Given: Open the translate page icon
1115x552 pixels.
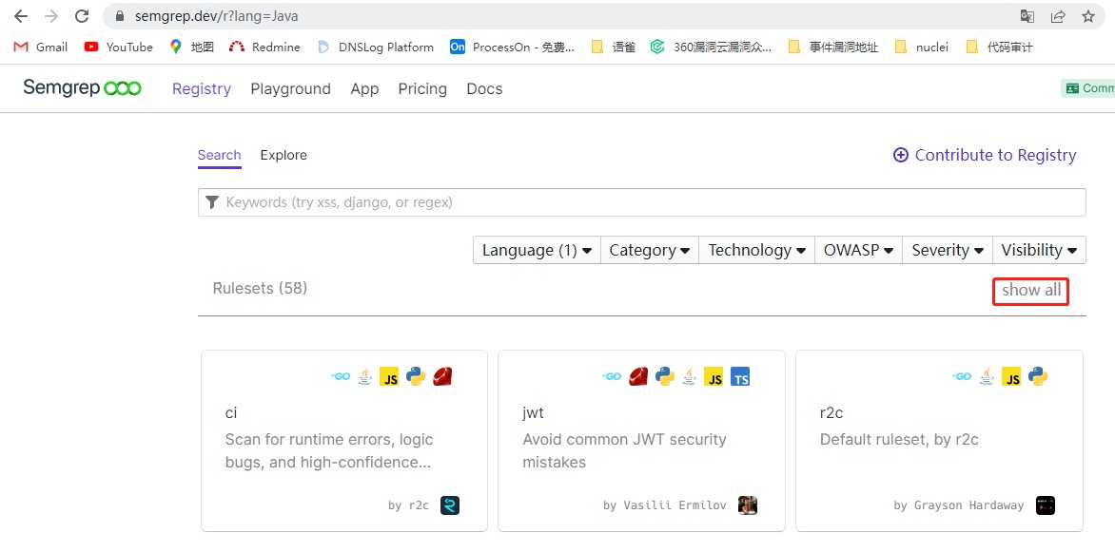Looking at the screenshot, I should (1027, 16).
